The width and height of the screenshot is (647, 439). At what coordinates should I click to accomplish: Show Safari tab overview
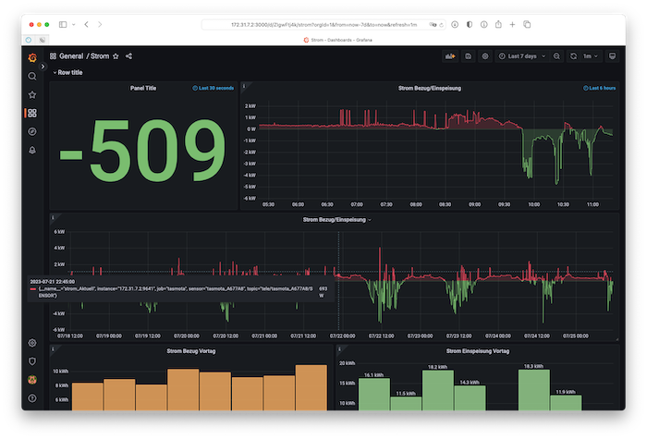click(x=527, y=24)
